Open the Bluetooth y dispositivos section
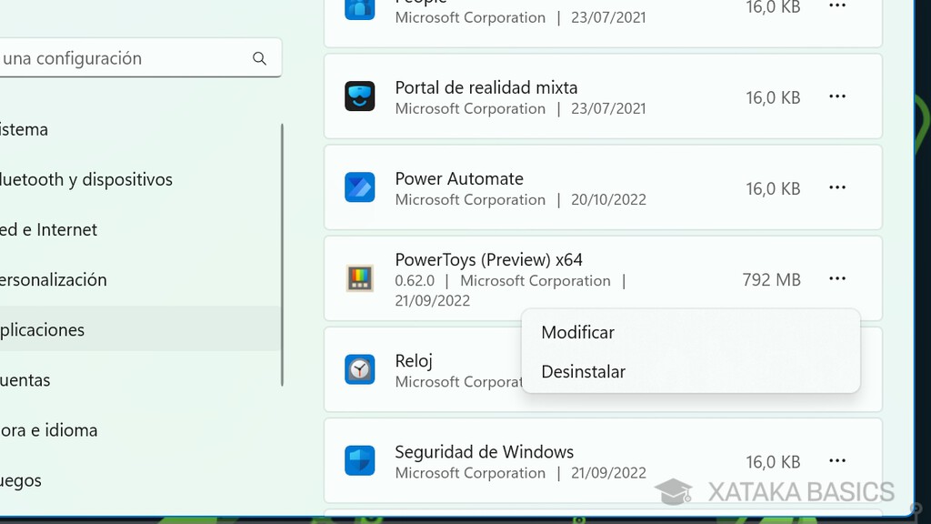931x524 pixels. click(86, 179)
